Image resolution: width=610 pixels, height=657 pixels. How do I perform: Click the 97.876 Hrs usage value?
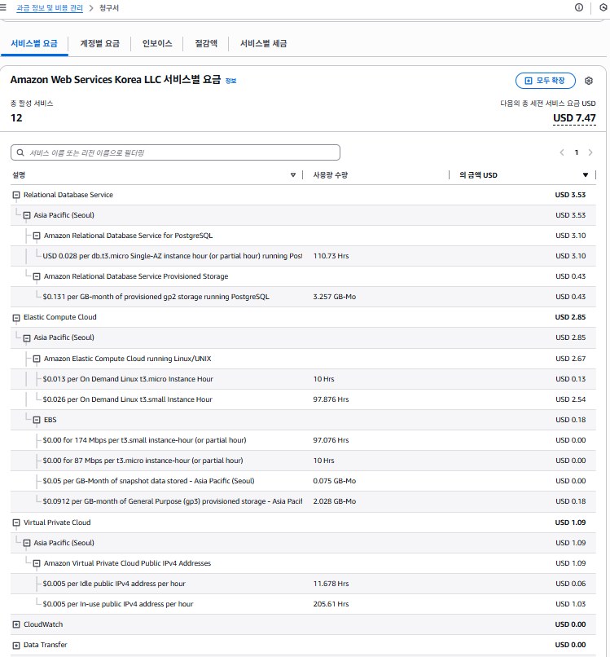pos(331,399)
